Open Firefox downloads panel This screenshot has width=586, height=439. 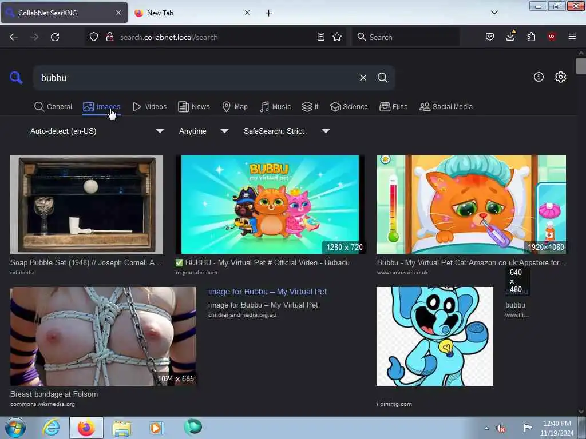(x=510, y=36)
